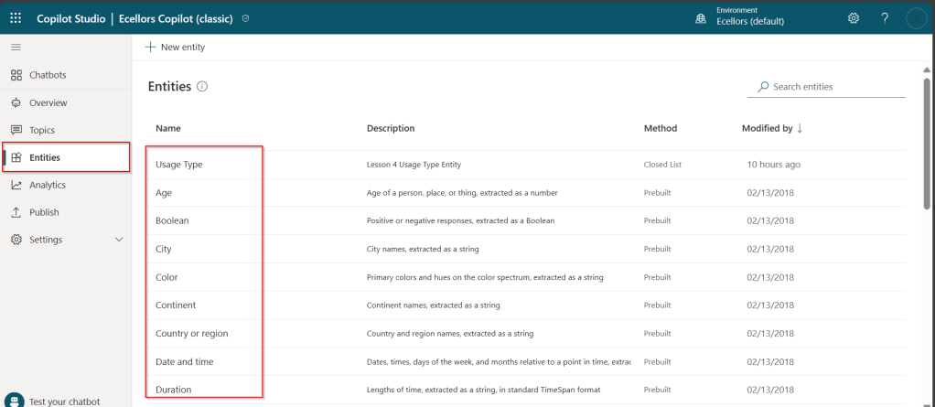The width and height of the screenshot is (935, 407).
Task: Open the Boolean entity
Action: click(x=172, y=220)
